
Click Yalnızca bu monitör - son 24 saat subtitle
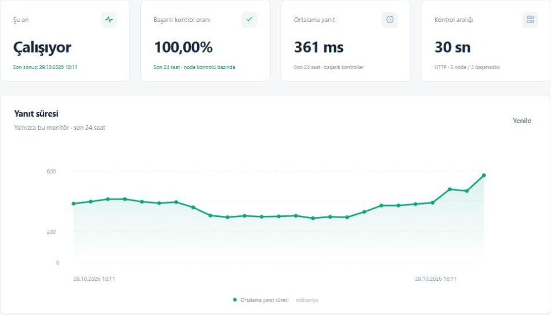coord(59,128)
